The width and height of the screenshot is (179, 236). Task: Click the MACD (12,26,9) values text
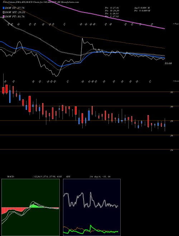[47, 177]
